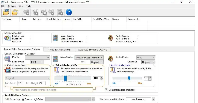Open help via the blue question mark icon
The height and width of the screenshot is (103, 198).
pyautogui.click(x=69, y=12)
